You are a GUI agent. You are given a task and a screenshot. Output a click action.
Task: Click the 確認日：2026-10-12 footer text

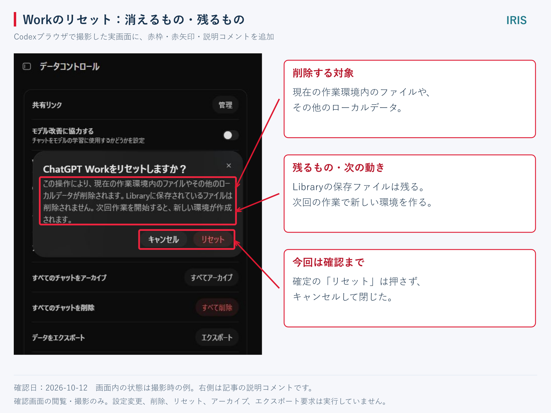click(51, 388)
